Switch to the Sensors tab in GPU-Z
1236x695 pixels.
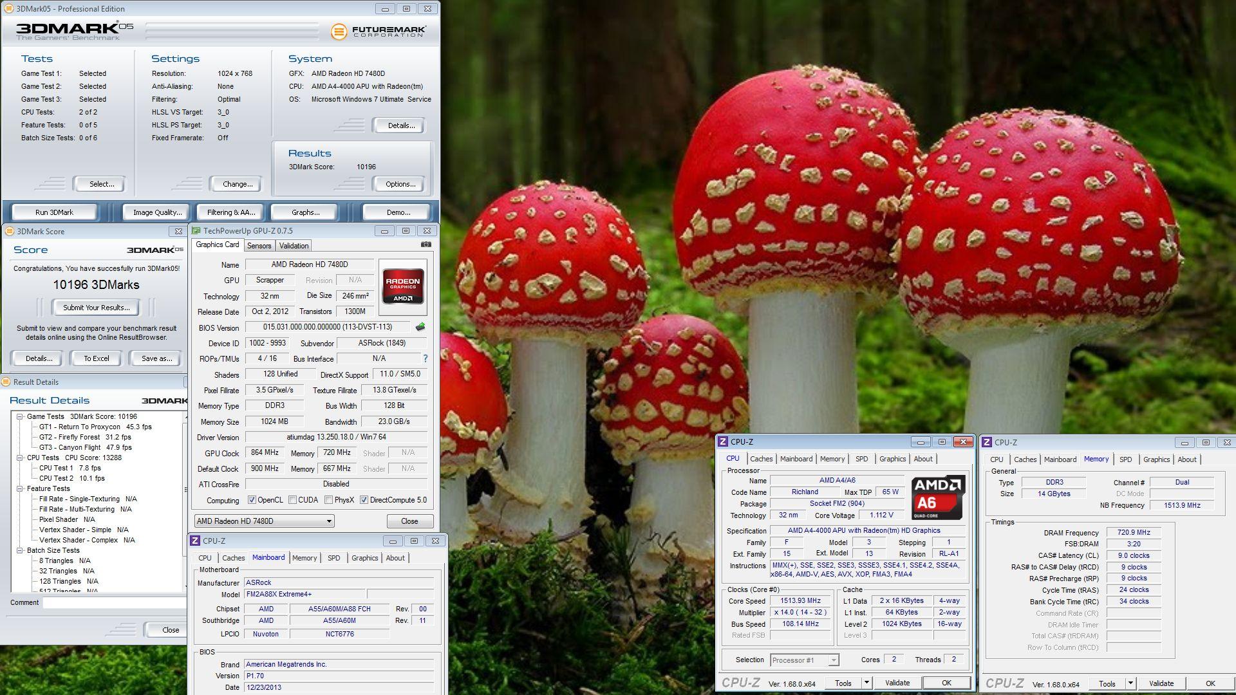click(x=259, y=246)
